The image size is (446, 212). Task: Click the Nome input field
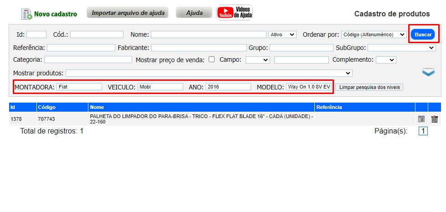click(x=209, y=35)
